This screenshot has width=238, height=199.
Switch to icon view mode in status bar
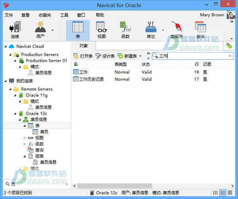click(x=215, y=193)
